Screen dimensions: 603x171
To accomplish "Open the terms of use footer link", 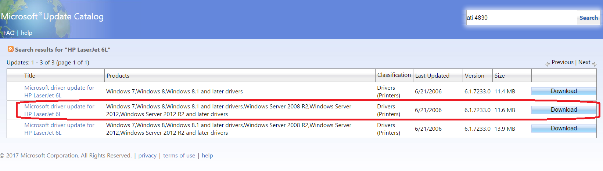I will [179, 156].
